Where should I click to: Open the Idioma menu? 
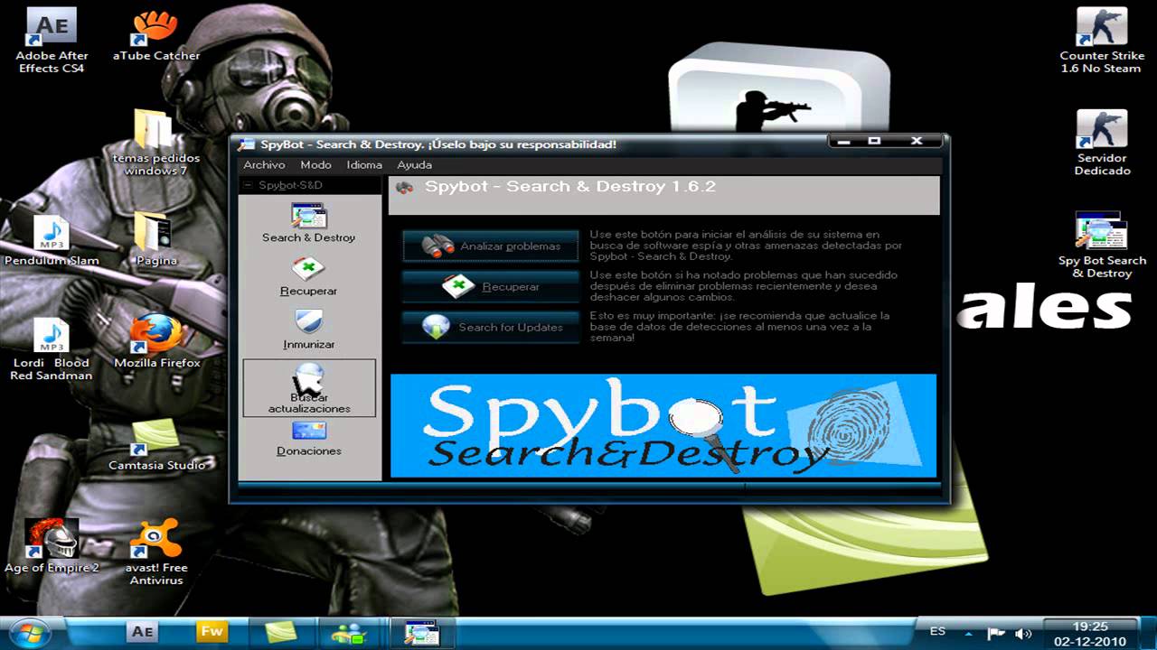[x=364, y=165]
